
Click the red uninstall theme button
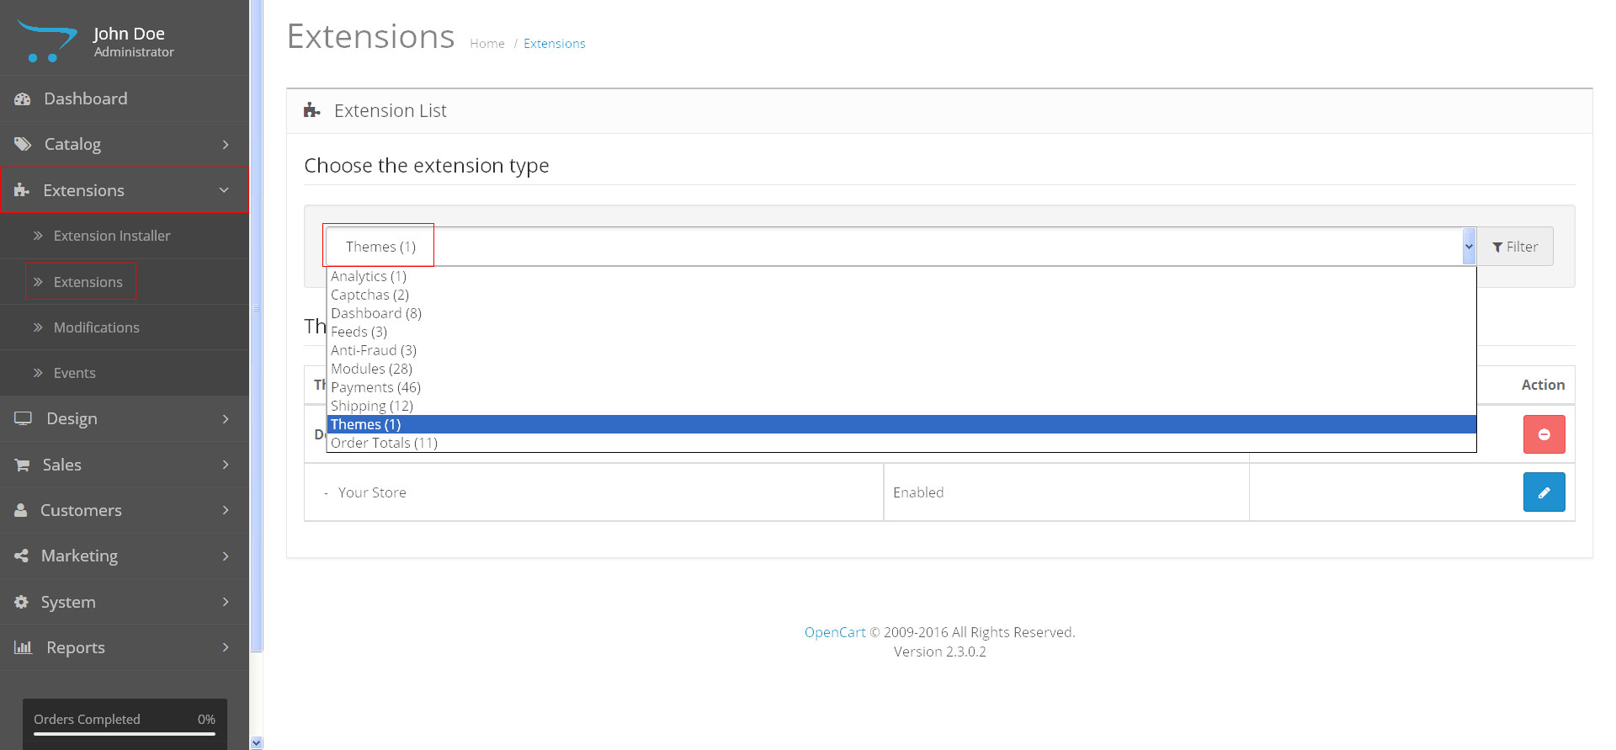click(x=1543, y=434)
